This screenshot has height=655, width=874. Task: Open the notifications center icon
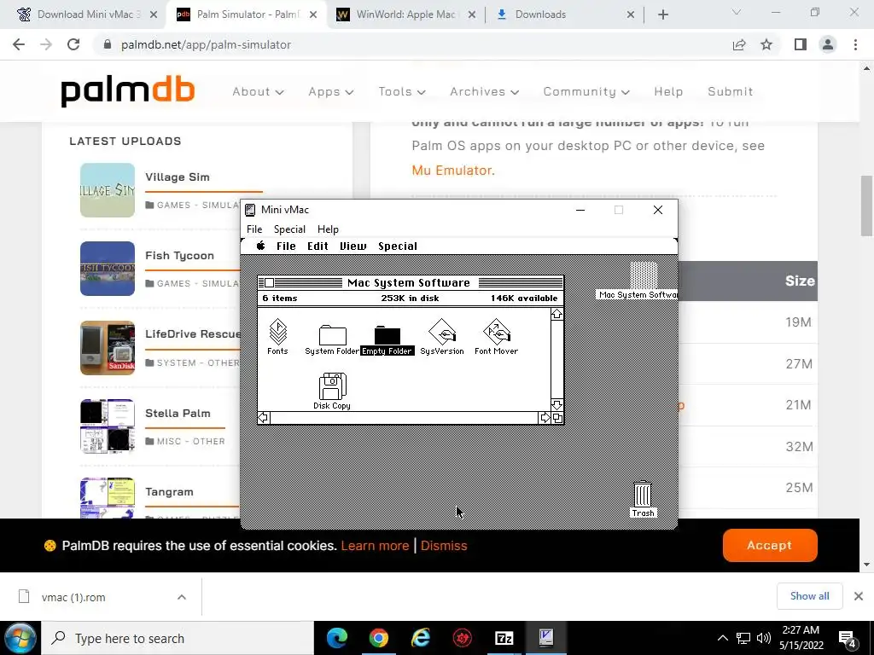point(848,638)
